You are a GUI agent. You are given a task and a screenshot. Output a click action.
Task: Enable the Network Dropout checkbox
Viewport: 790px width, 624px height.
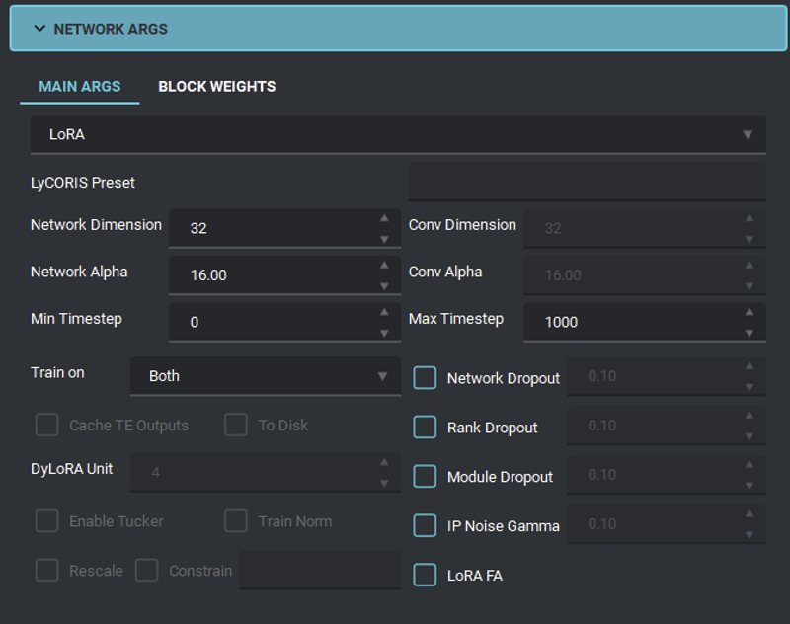click(x=425, y=378)
